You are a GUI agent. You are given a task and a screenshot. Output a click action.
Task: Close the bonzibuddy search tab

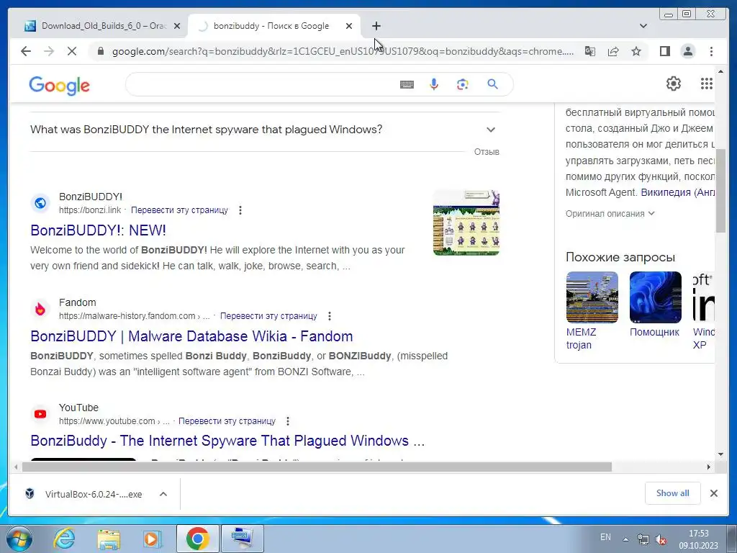[349, 26]
